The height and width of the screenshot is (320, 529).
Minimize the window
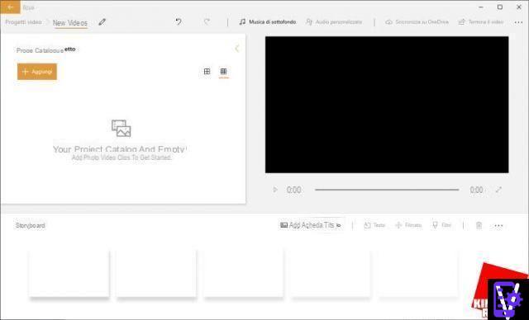point(481,7)
